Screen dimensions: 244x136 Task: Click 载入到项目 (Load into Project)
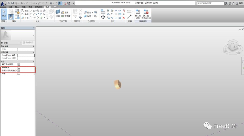click(138, 14)
